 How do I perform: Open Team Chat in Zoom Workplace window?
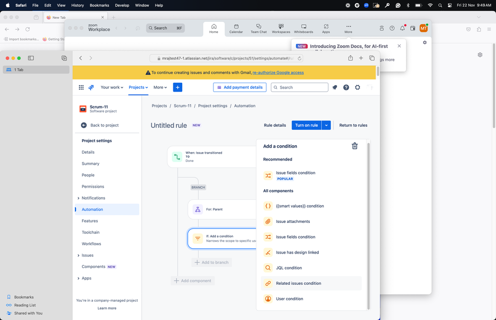(x=259, y=29)
